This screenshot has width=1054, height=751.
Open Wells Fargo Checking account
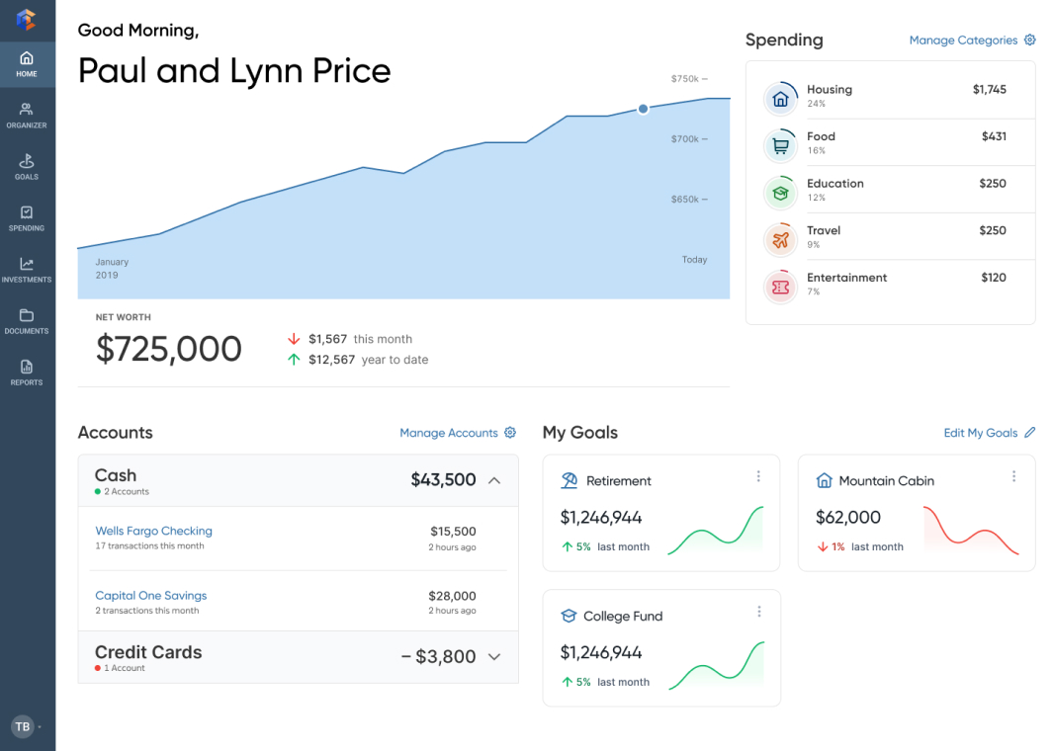(153, 531)
